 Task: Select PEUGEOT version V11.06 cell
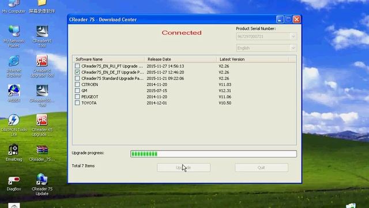[x=225, y=96]
